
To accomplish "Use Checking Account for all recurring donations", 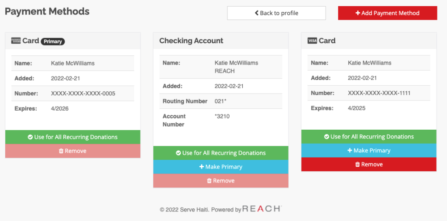I will [220, 153].
